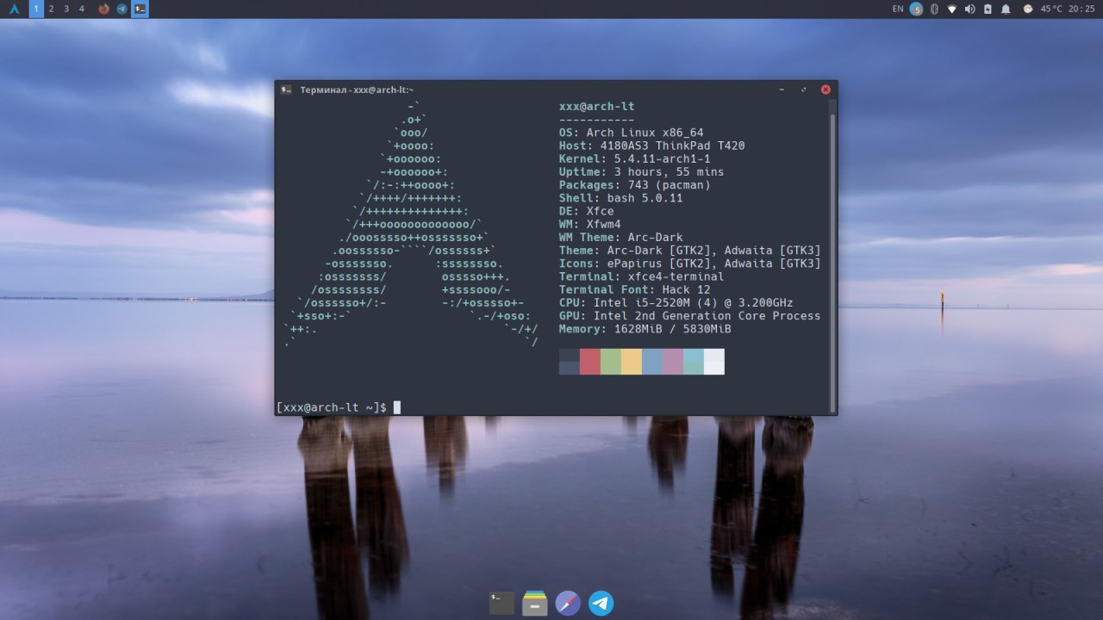Click the 'CPU: Intel i5-2520M' line
The height and width of the screenshot is (620, 1103).
coord(676,303)
